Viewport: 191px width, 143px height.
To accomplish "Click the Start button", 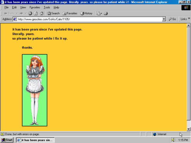I will click(x=7, y=140).
